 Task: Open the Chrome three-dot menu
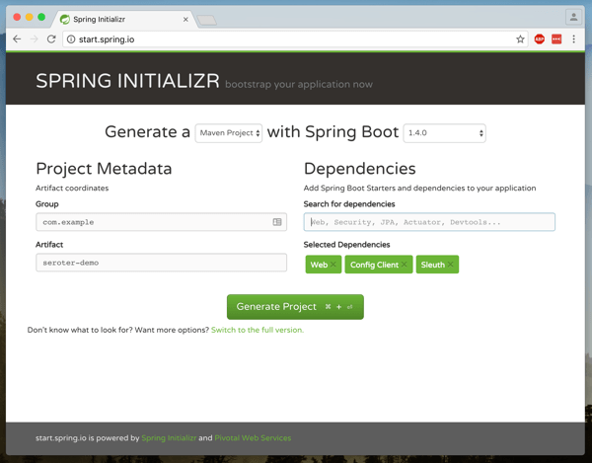[x=574, y=39]
